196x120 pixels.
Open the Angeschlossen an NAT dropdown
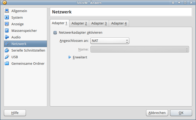tap(110, 41)
